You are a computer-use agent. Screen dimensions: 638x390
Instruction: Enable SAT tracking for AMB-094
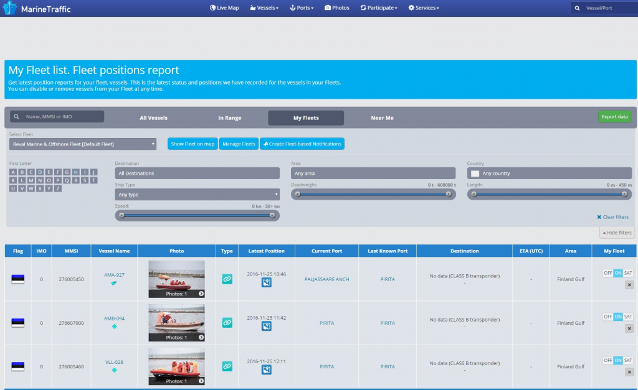pos(628,317)
